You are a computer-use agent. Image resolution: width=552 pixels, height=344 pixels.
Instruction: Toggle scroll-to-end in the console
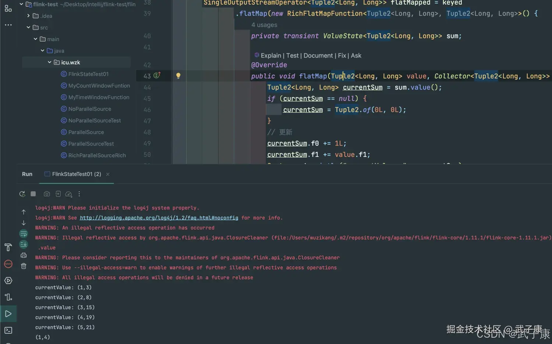pos(24,244)
